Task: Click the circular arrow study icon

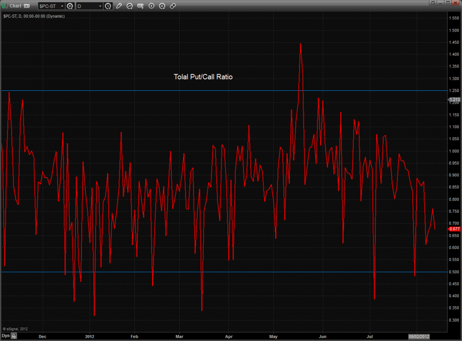Action: point(130,6)
